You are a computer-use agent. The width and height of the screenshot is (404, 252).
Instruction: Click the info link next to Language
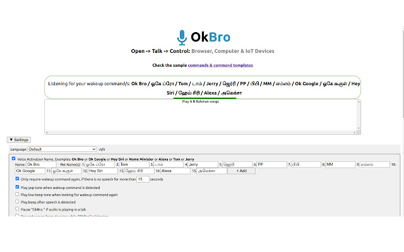pyautogui.click(x=102, y=149)
